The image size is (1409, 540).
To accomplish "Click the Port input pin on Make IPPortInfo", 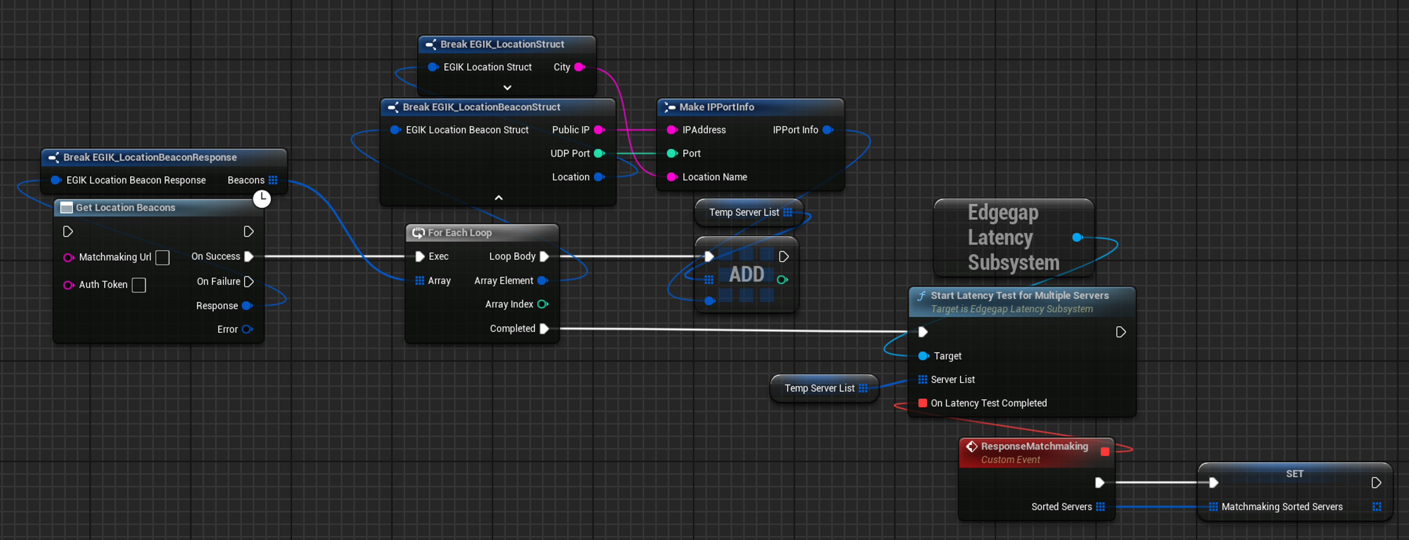I will [x=672, y=153].
